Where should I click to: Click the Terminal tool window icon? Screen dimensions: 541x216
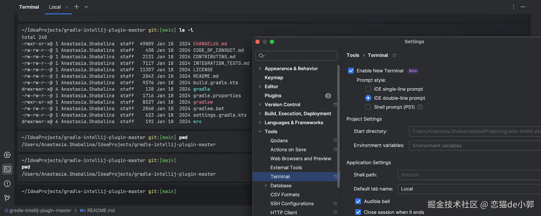pos(7,169)
